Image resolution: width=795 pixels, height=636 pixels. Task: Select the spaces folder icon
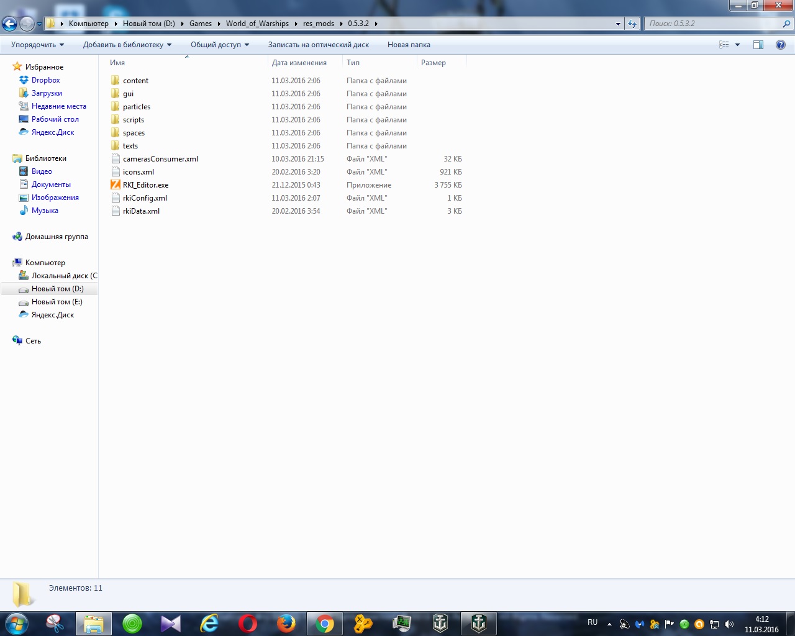115,133
